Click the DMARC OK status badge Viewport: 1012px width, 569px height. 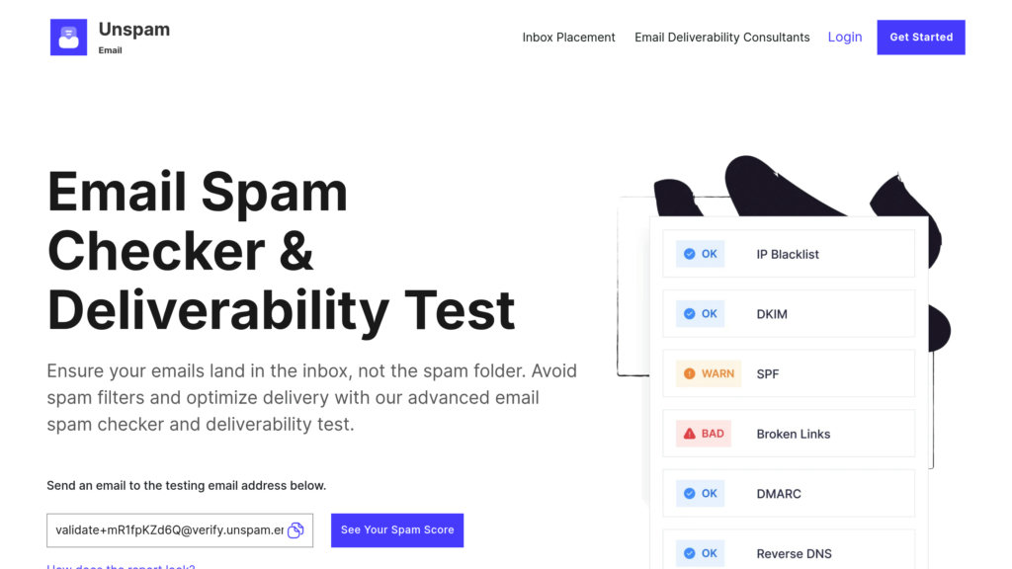[701, 493]
